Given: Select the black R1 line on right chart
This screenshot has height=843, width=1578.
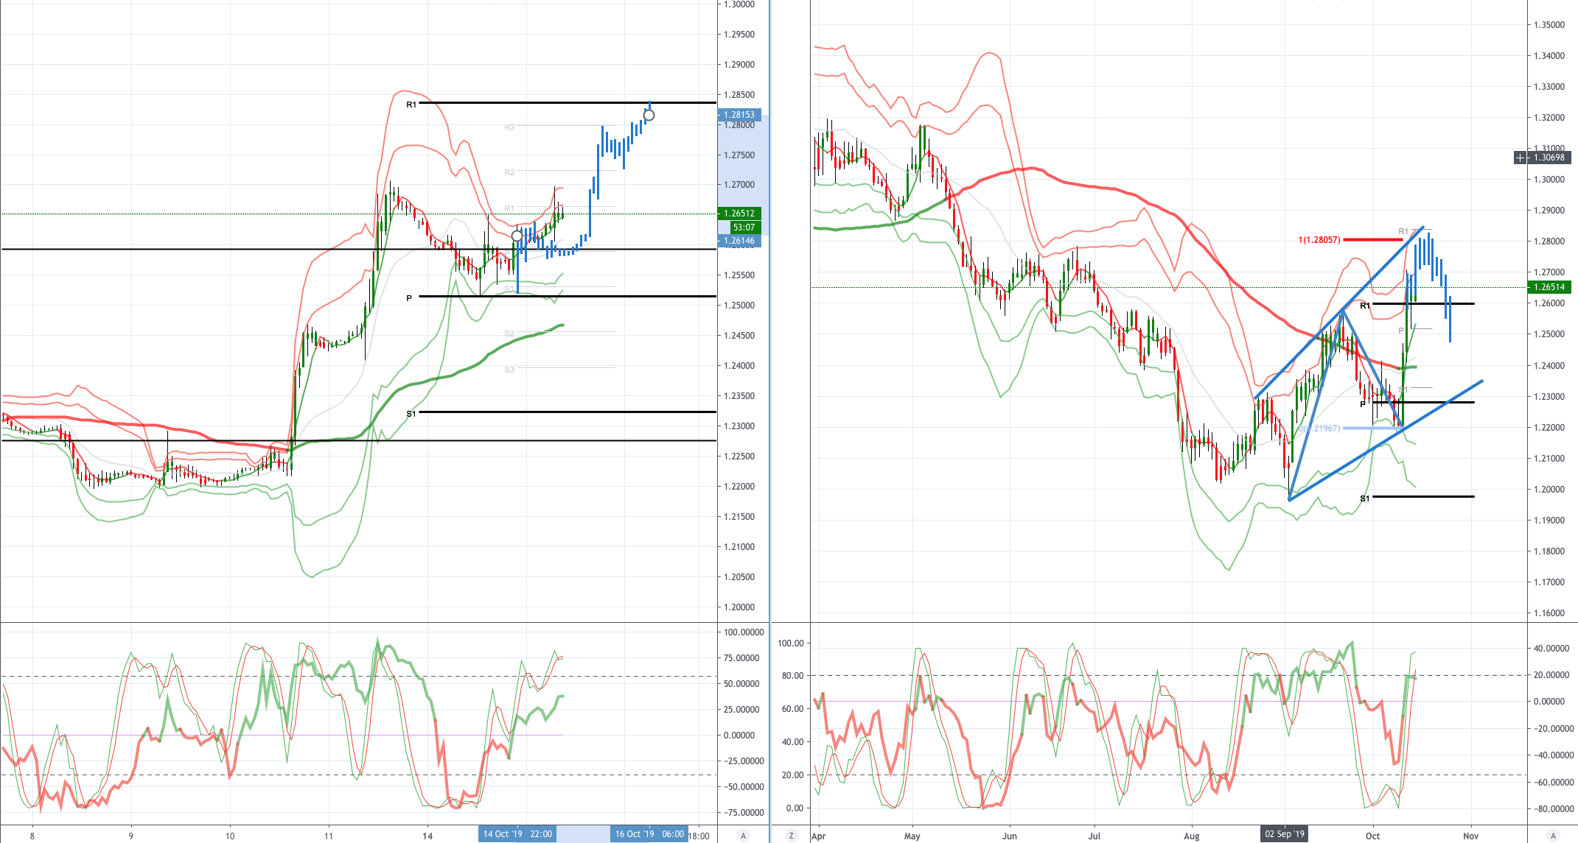Looking at the screenshot, I should [x=1423, y=303].
